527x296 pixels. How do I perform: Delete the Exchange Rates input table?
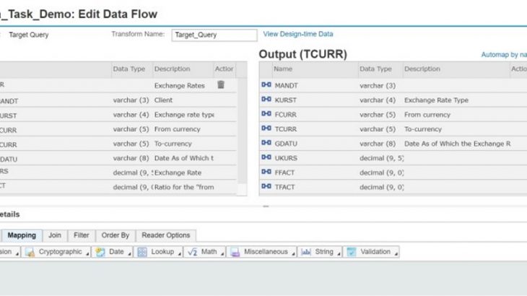pos(221,84)
